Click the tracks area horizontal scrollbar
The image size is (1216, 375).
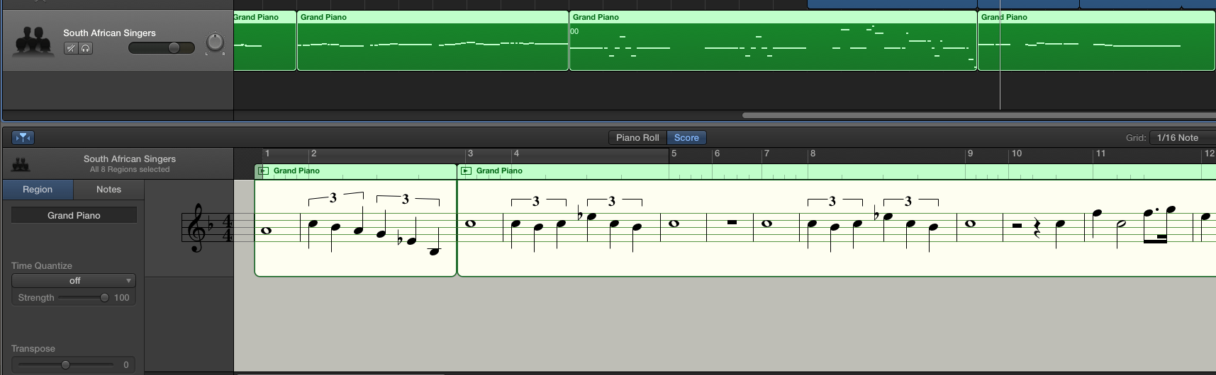(978, 115)
